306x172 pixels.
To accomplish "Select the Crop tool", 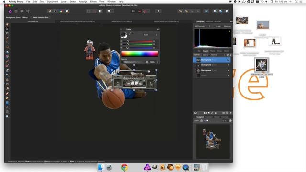I will [7, 33].
